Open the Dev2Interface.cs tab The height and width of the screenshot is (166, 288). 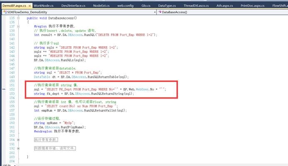coord(73,6)
